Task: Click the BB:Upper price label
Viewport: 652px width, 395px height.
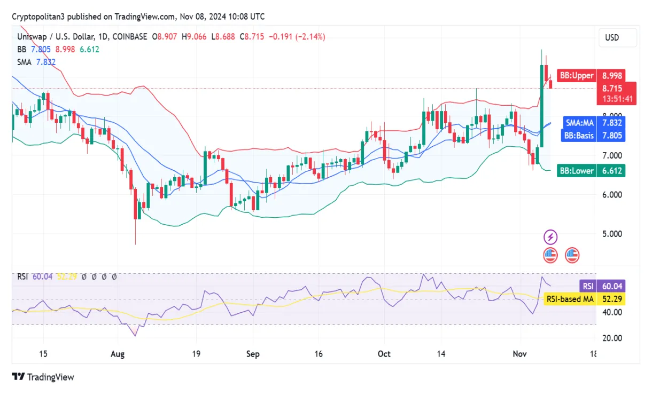Action: pyautogui.click(x=578, y=75)
